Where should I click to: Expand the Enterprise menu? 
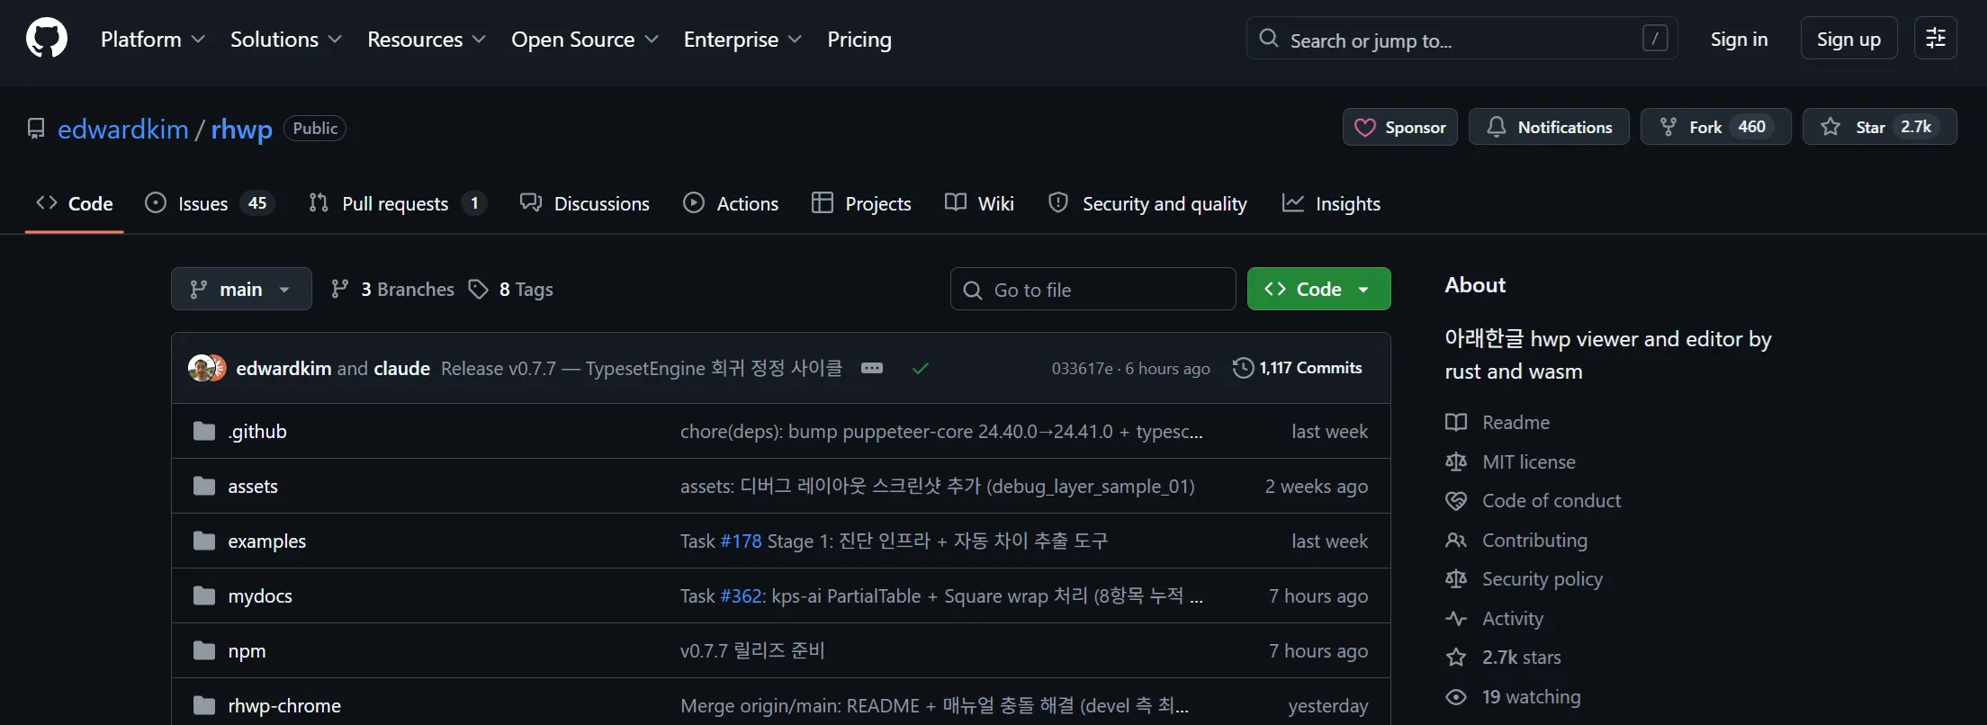(742, 40)
